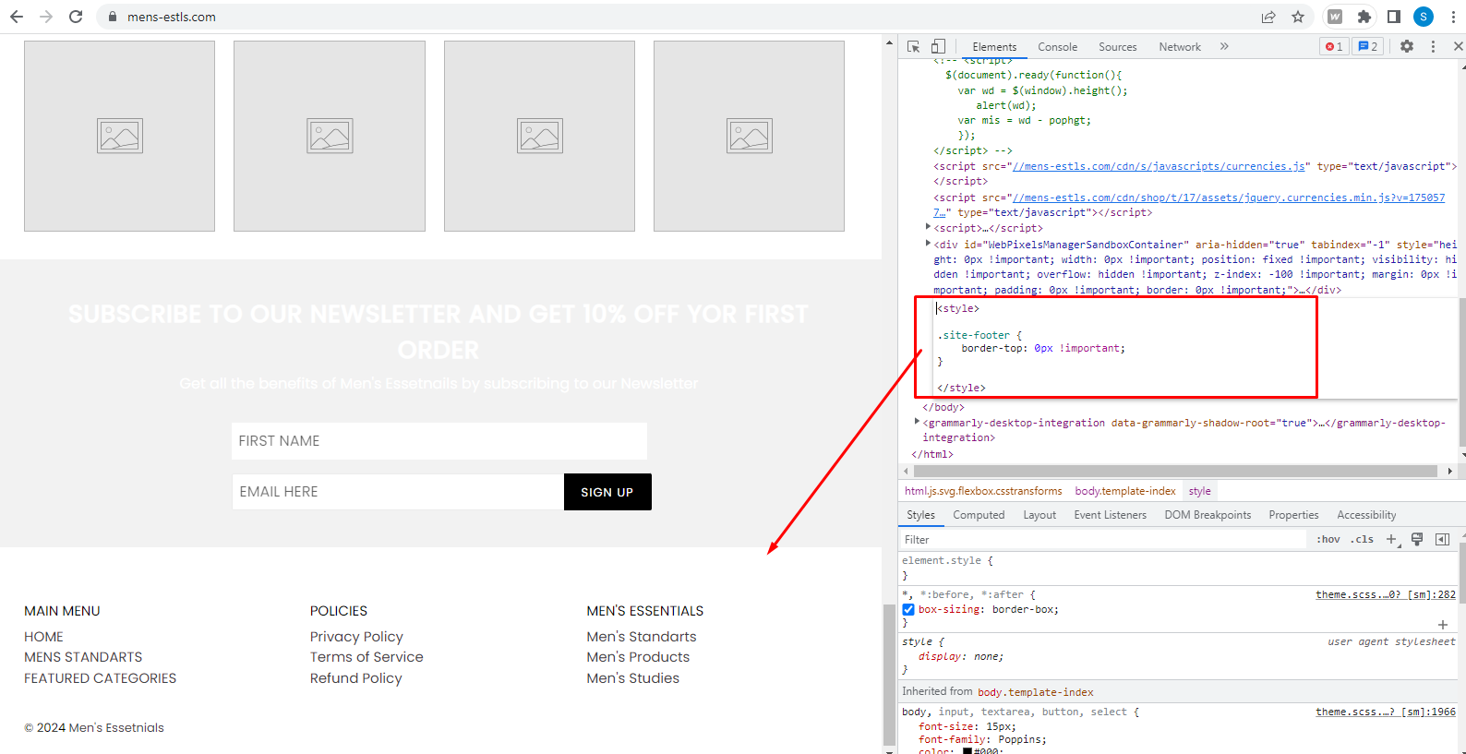
Task: Show the 2 issues badge
Action: coord(1368,46)
